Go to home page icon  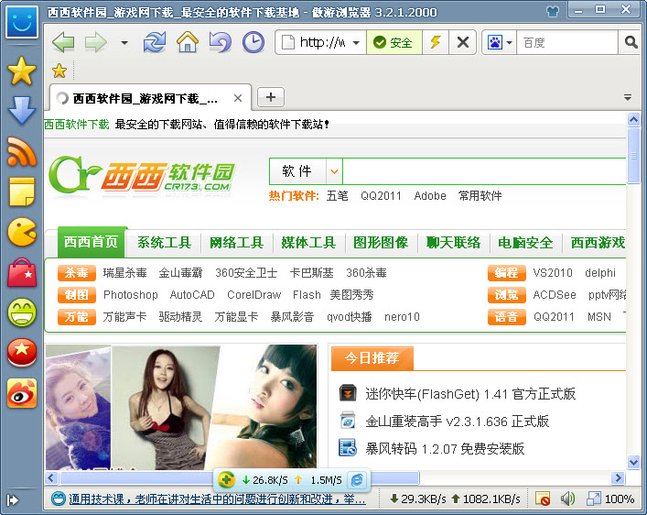[188, 42]
